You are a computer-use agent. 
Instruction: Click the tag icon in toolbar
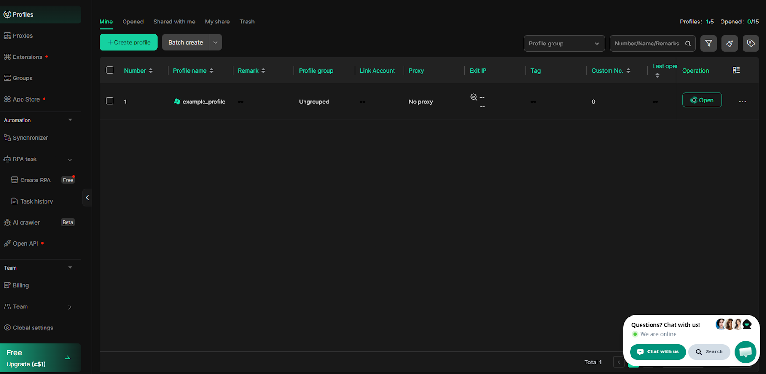point(751,44)
